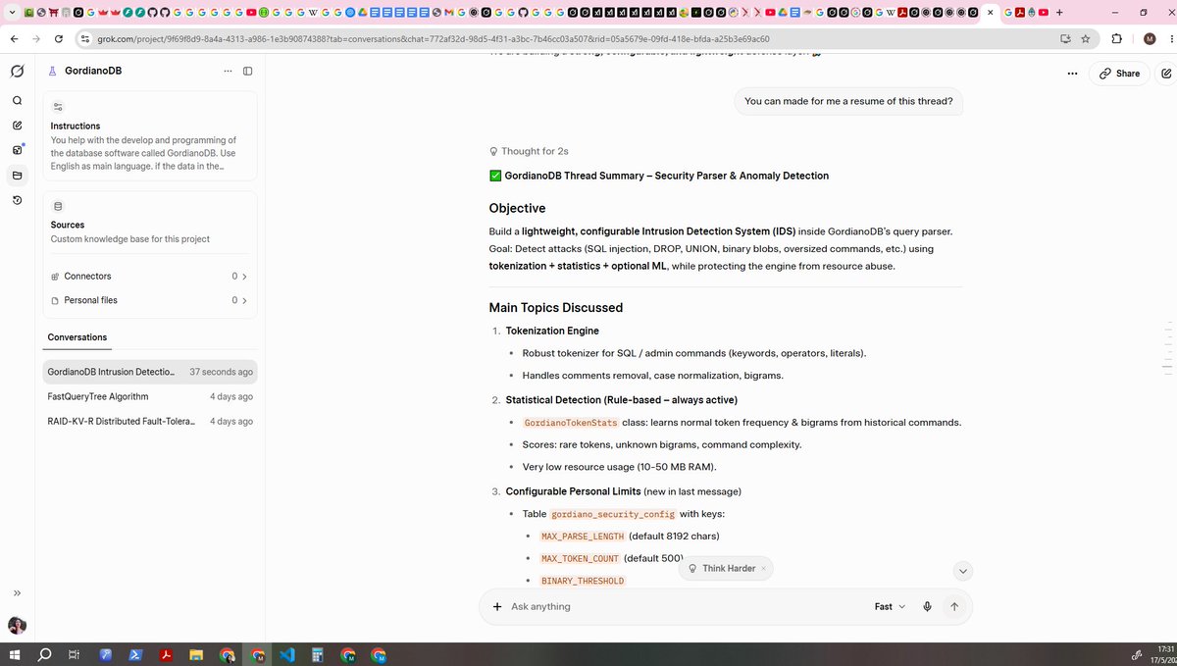Open the site information icon in address bar

[85, 38]
